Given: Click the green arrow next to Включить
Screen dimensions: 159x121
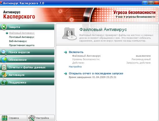Looking at the screenshot, I should 65,52.
